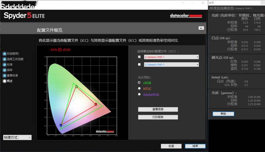Click the 选择工作流程 step indicator icon
Image resolution: width=265 pixels, height=152 pixels.
(5, 59)
